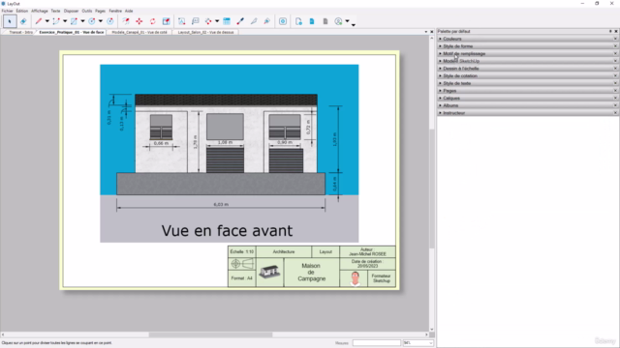Image resolution: width=620 pixels, height=348 pixels.
Task: Close the Instructeur panel with its X
Action: (615, 113)
